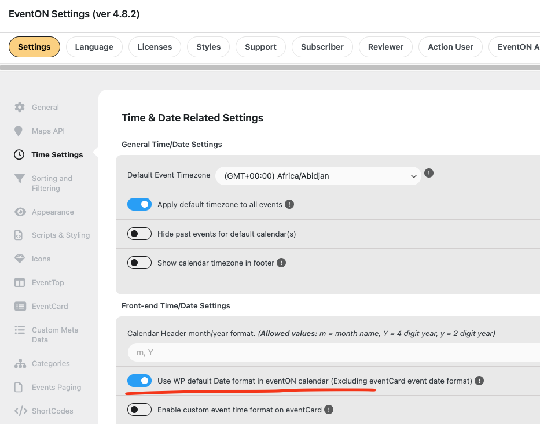Open Categories settings section
540x424 pixels.
(50, 363)
